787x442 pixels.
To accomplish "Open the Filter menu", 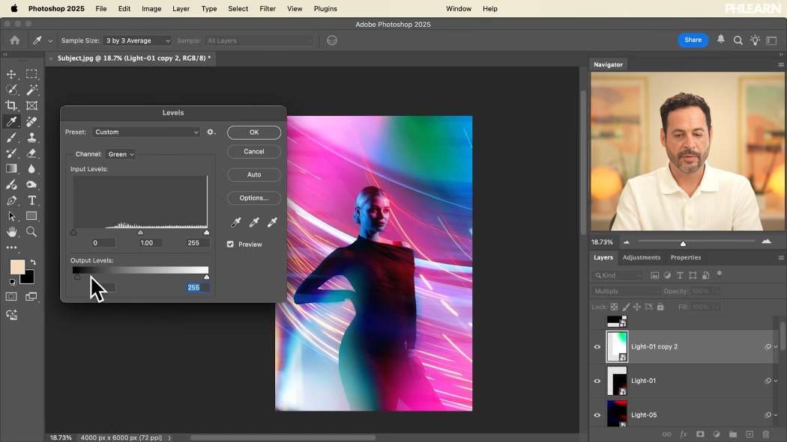I will (268, 8).
